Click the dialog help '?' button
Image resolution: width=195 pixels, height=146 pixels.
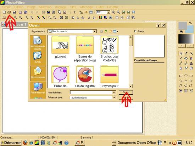click(x=158, y=25)
